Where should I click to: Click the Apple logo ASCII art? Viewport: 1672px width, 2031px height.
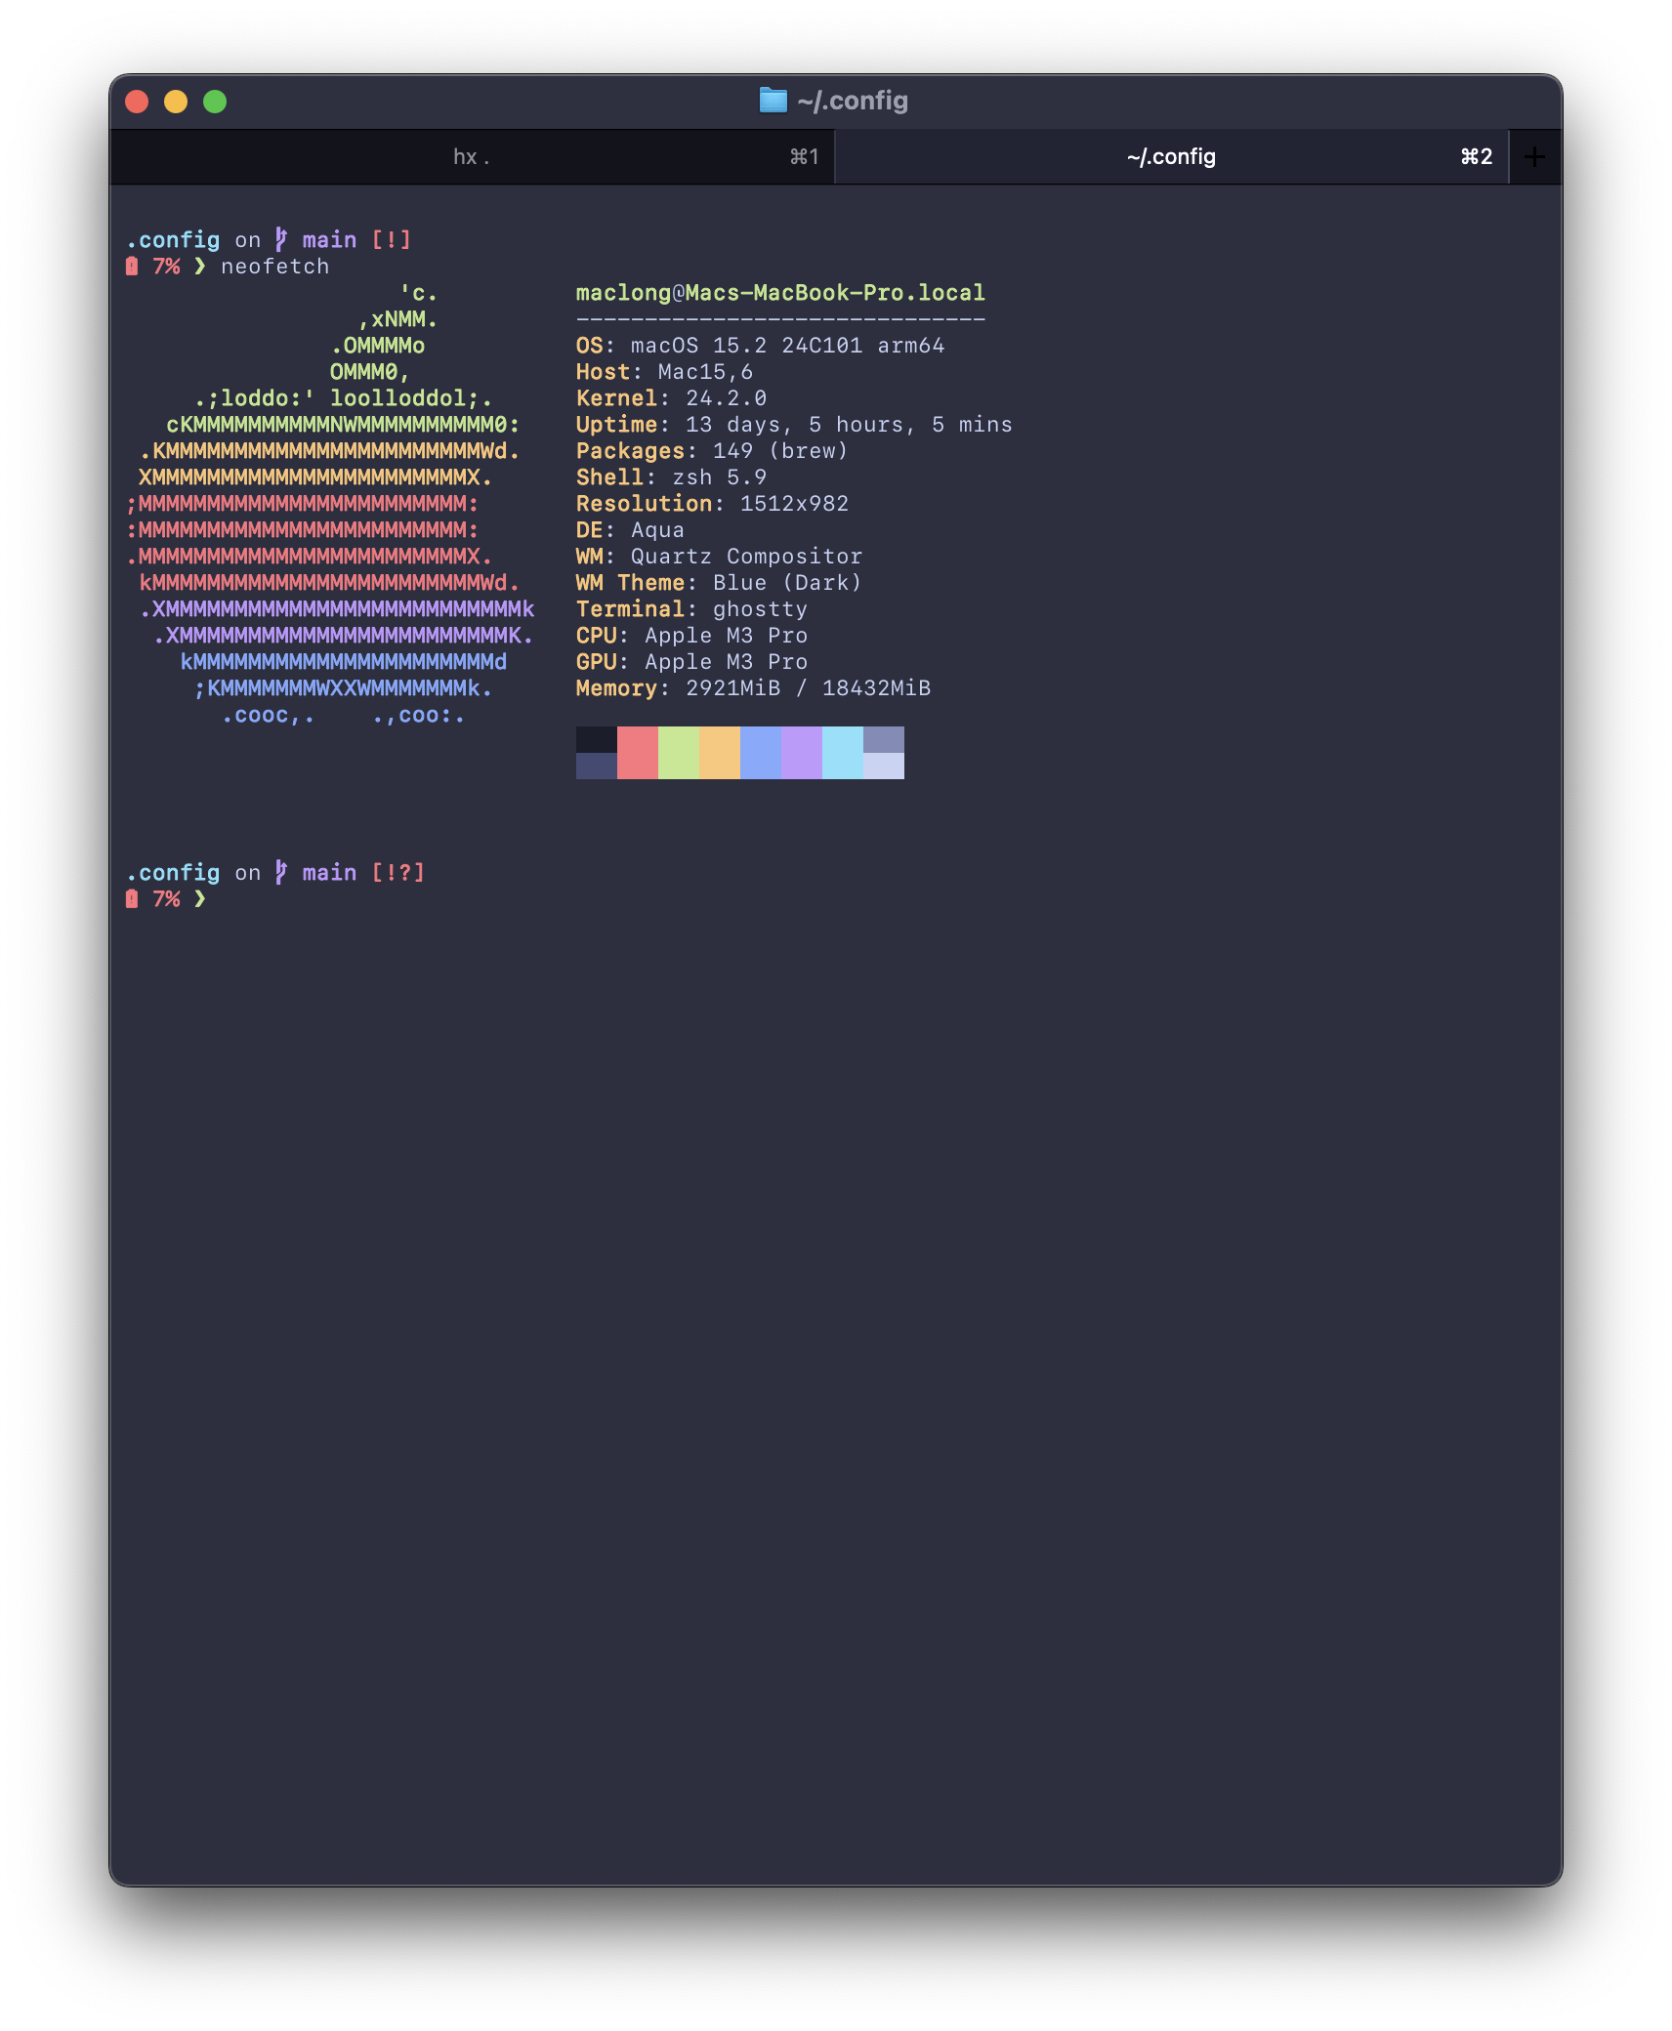coord(330,504)
